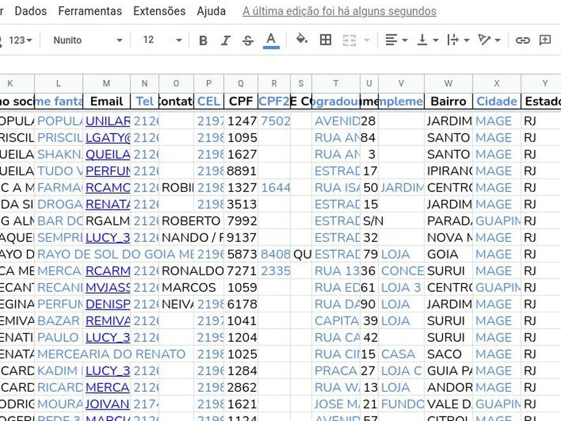Select the RONALDO contact cell
Screen dimensions: 561x421
pyautogui.click(x=192, y=271)
